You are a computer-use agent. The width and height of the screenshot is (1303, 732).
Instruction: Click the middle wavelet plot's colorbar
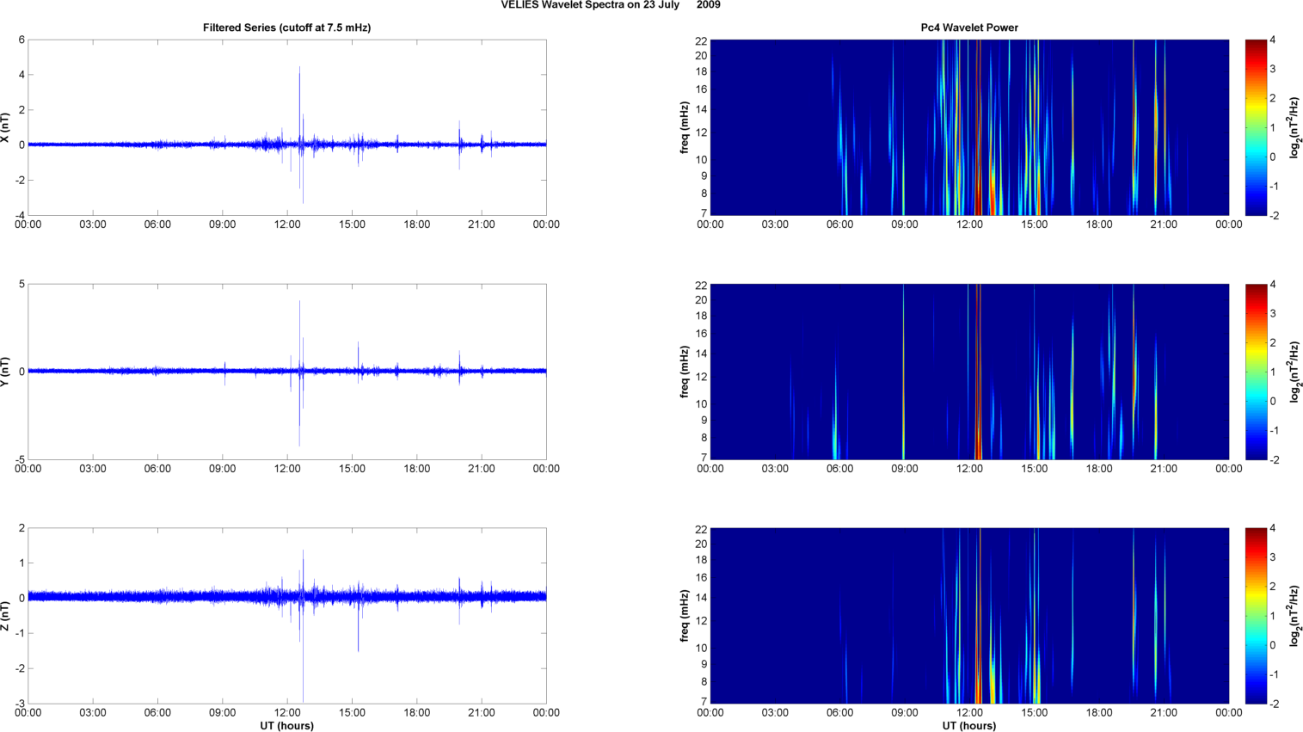tap(1256, 372)
